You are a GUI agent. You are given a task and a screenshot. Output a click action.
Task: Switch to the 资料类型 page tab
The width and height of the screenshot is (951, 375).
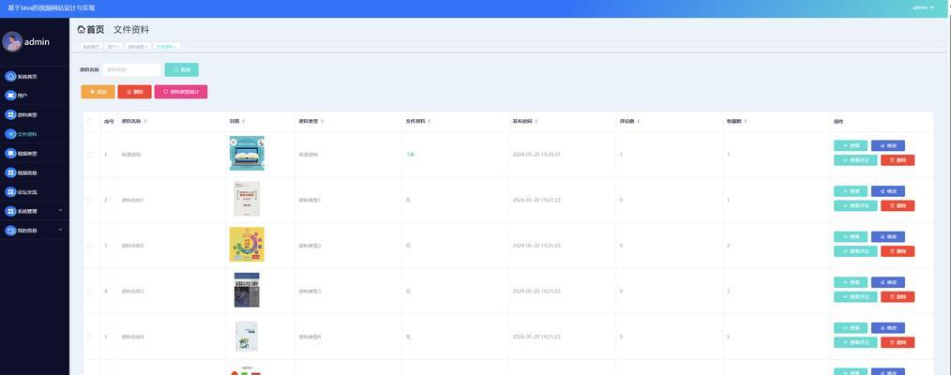pos(138,46)
